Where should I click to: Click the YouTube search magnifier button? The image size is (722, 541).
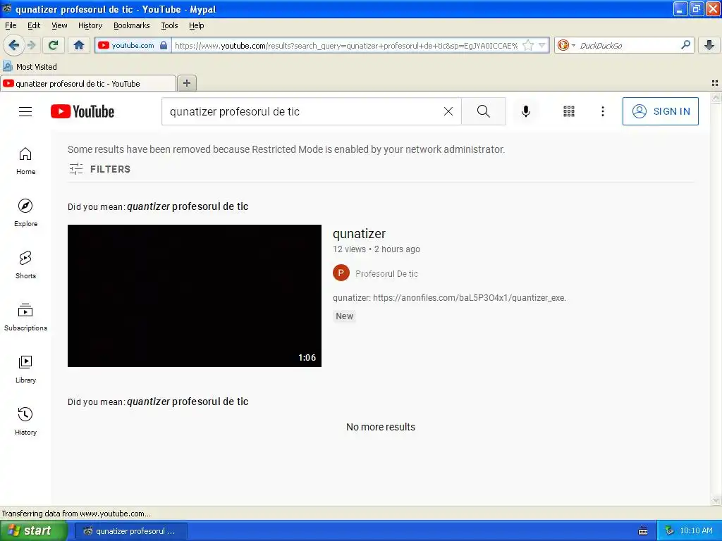(x=484, y=111)
